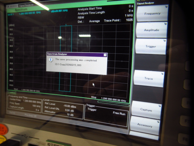
Task: Select the Trigger softkey
Action: click(x=151, y=47)
